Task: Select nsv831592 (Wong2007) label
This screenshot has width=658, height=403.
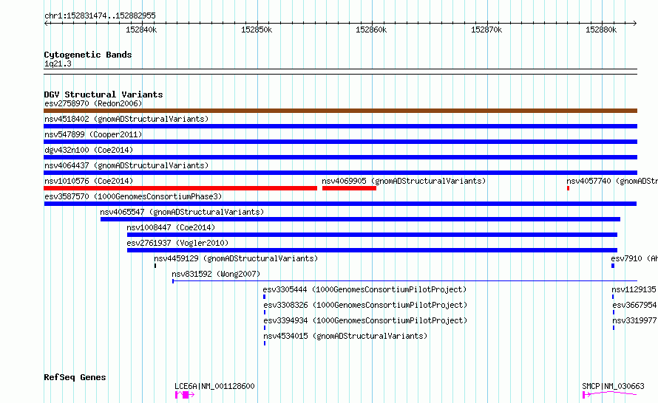Action: coord(216,274)
